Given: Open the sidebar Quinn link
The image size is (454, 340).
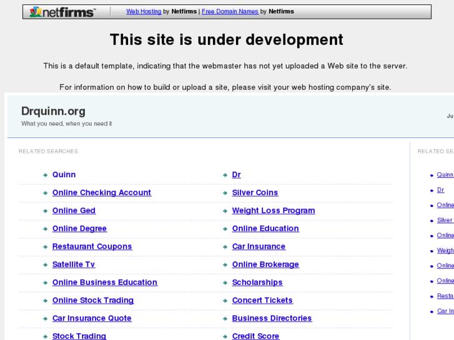Looking at the screenshot, I should (x=445, y=175).
